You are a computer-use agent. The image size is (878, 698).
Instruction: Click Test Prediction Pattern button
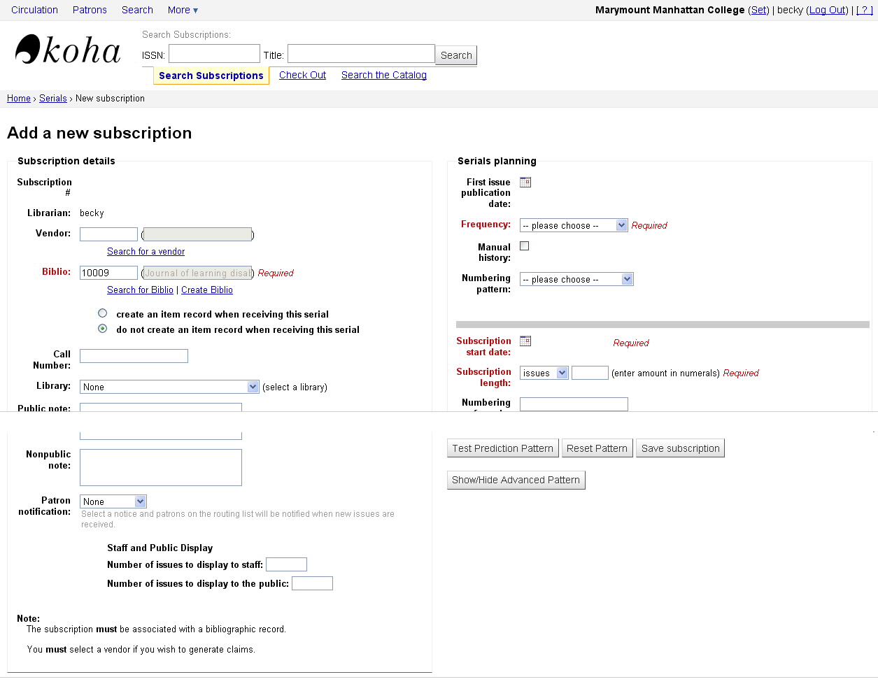coord(502,448)
